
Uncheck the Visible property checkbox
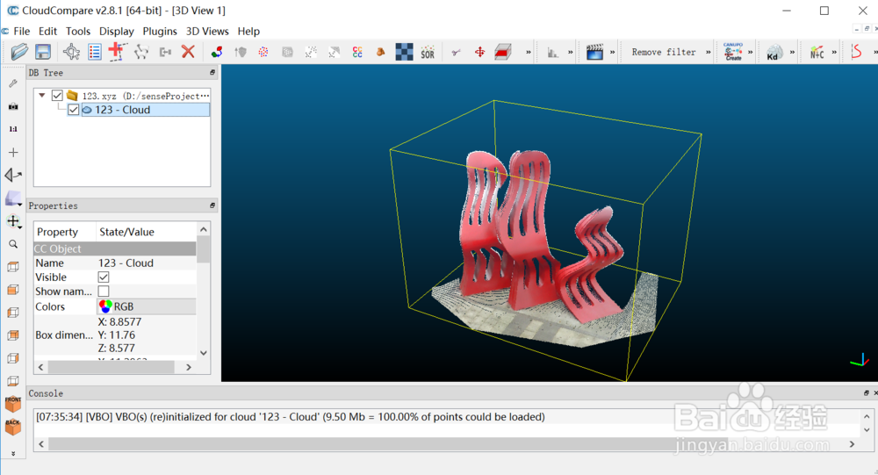[x=103, y=277]
